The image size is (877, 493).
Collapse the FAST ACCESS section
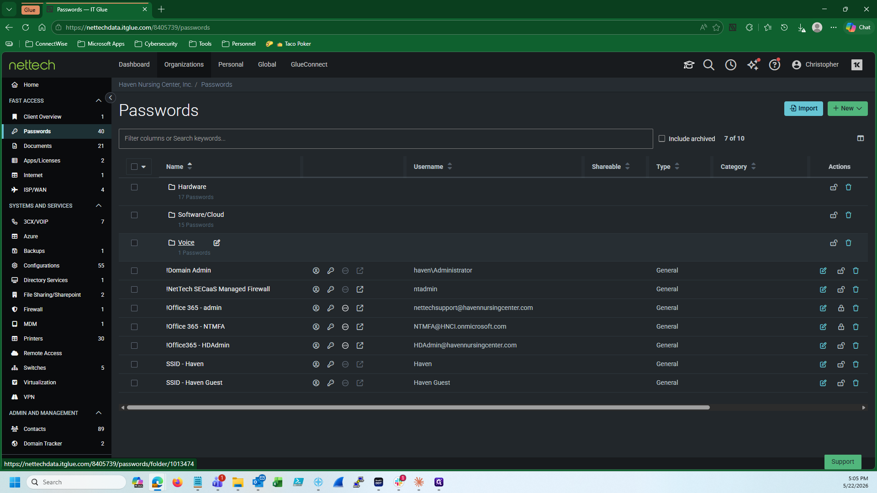[x=98, y=100]
